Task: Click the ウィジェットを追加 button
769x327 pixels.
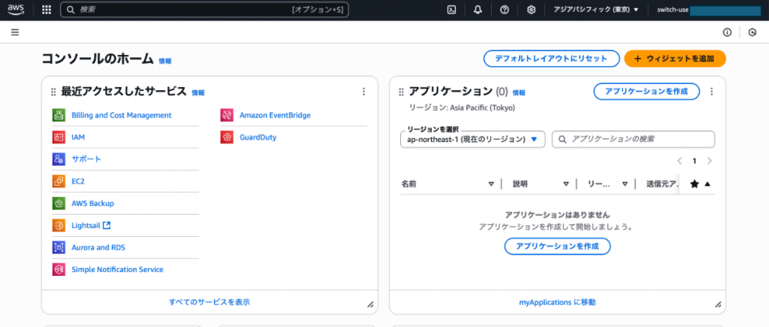Action: [x=675, y=59]
